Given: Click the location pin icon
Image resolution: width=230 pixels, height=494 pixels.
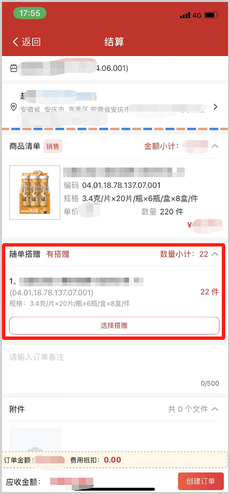Looking at the screenshot, I should coord(14,107).
